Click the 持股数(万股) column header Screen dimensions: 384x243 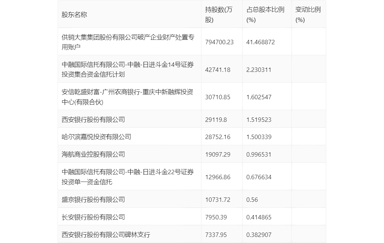point(219,15)
